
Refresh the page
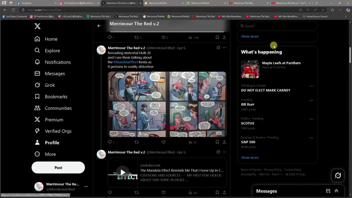coord(13,10)
